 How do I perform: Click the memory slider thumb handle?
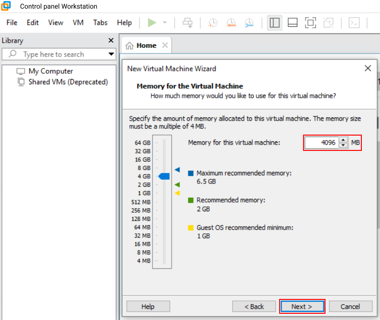click(x=164, y=176)
